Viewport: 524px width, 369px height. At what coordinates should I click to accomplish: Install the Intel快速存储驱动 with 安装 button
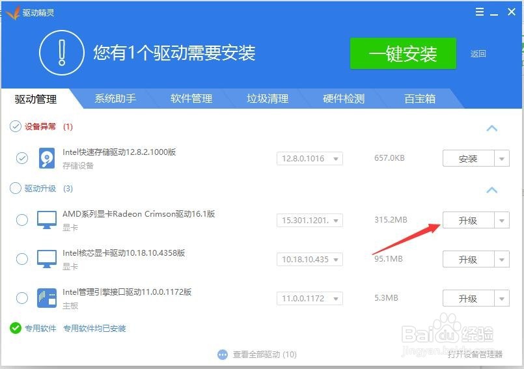pos(468,158)
